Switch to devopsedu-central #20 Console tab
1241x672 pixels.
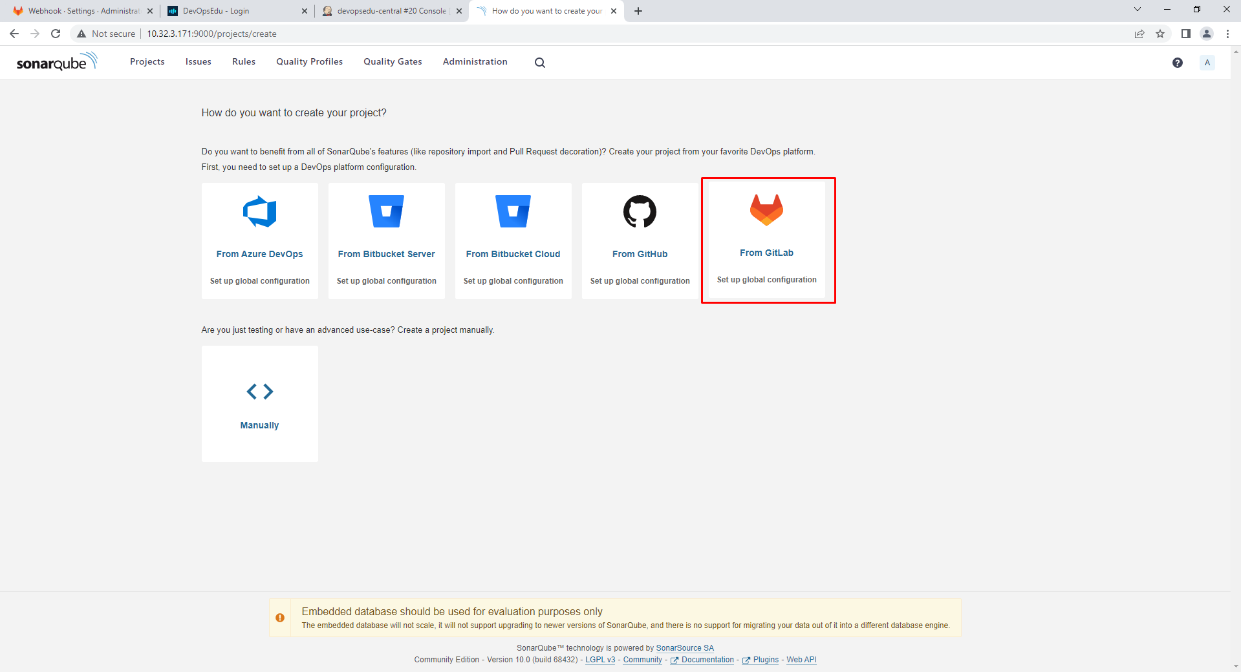click(x=392, y=11)
